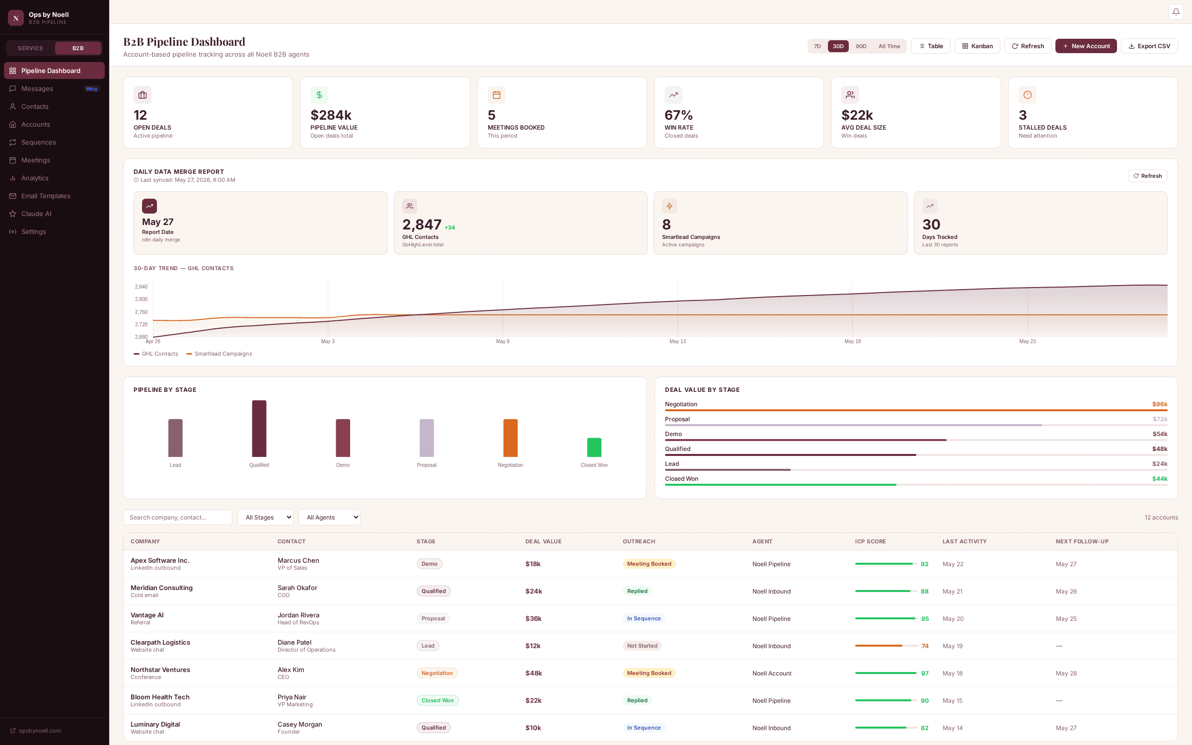
Task: Select the 90D time range
Action: 861,46
